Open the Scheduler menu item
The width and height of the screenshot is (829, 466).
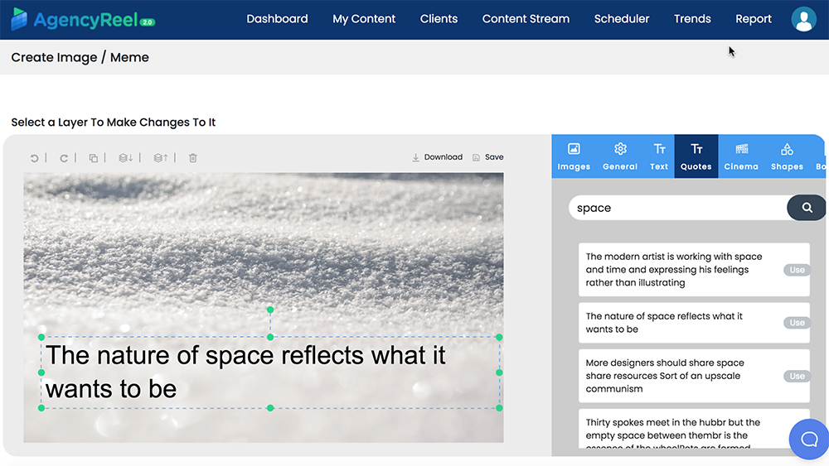(x=622, y=19)
